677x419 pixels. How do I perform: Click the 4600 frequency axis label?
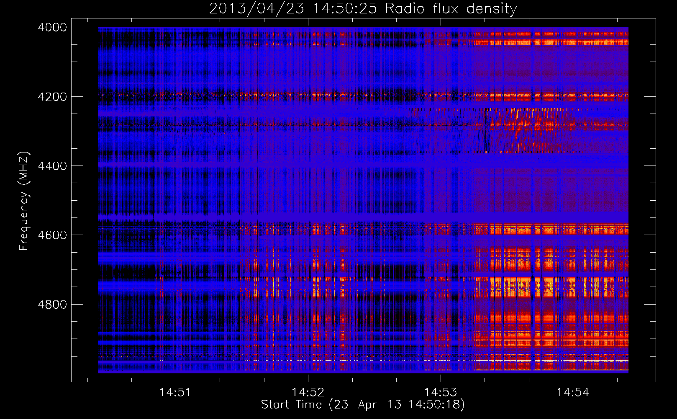[x=52, y=235]
